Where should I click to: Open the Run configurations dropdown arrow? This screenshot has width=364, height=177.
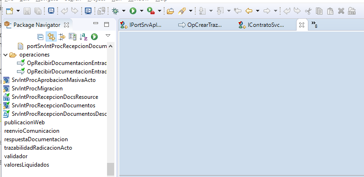click(141, 11)
